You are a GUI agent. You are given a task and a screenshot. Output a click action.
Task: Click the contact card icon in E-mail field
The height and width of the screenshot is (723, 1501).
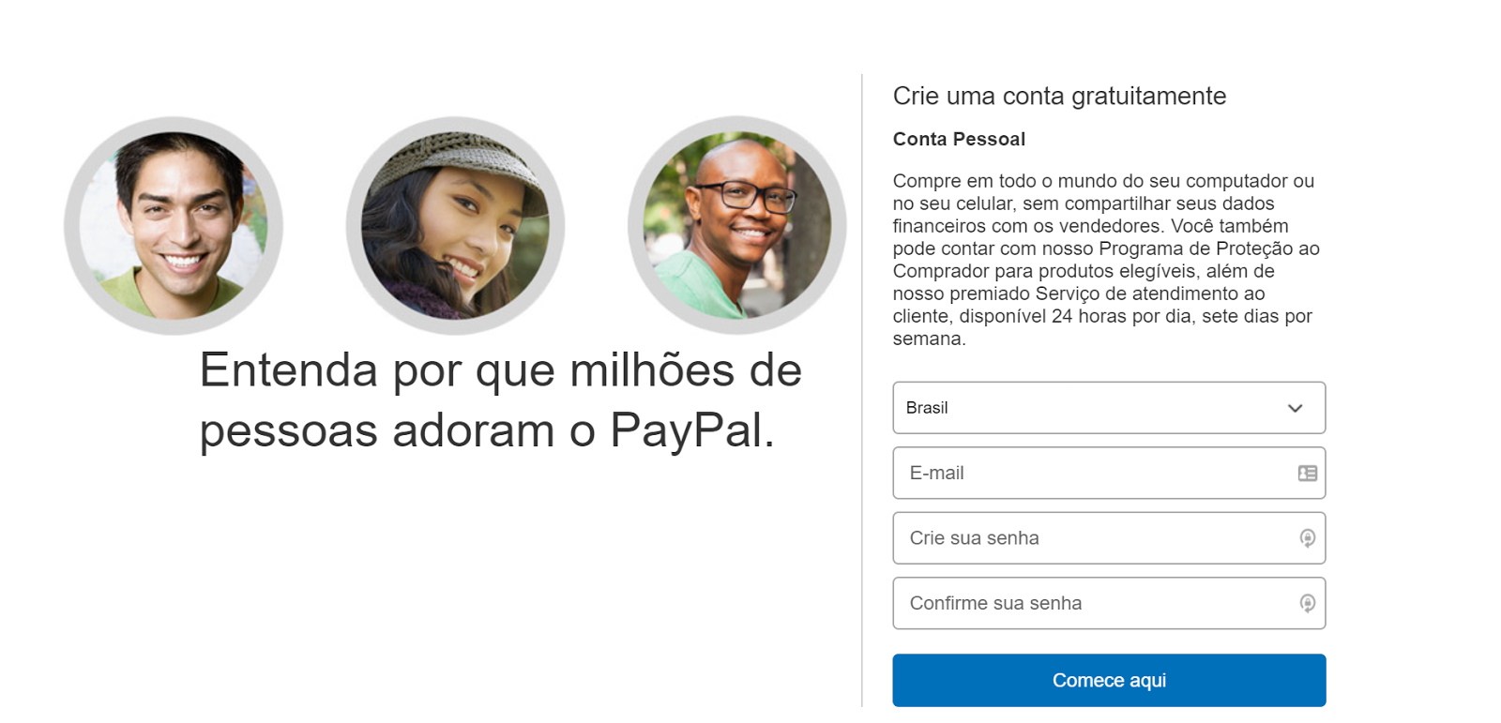point(1307,474)
